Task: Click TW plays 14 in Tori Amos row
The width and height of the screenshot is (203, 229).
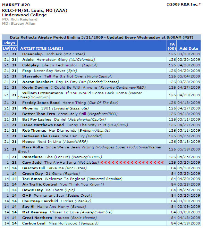Action: 14,179
